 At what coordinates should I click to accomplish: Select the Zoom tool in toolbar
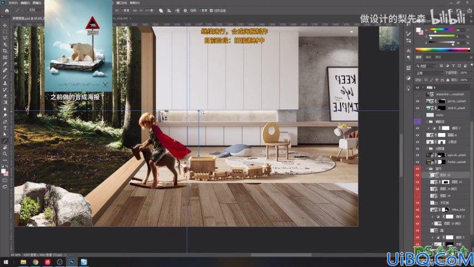coord(5,154)
